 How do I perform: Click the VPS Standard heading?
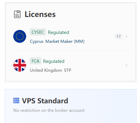click(x=45, y=101)
